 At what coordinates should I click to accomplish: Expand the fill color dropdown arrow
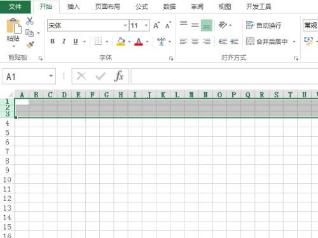pyautogui.click(x=129, y=41)
